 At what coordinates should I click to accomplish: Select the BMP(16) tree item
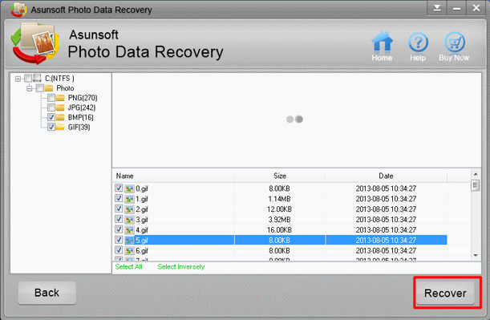pos(81,118)
